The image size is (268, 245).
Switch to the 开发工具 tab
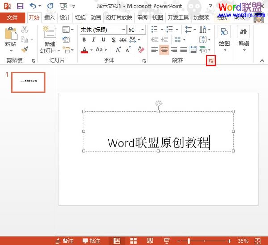pyautogui.click(x=178, y=17)
